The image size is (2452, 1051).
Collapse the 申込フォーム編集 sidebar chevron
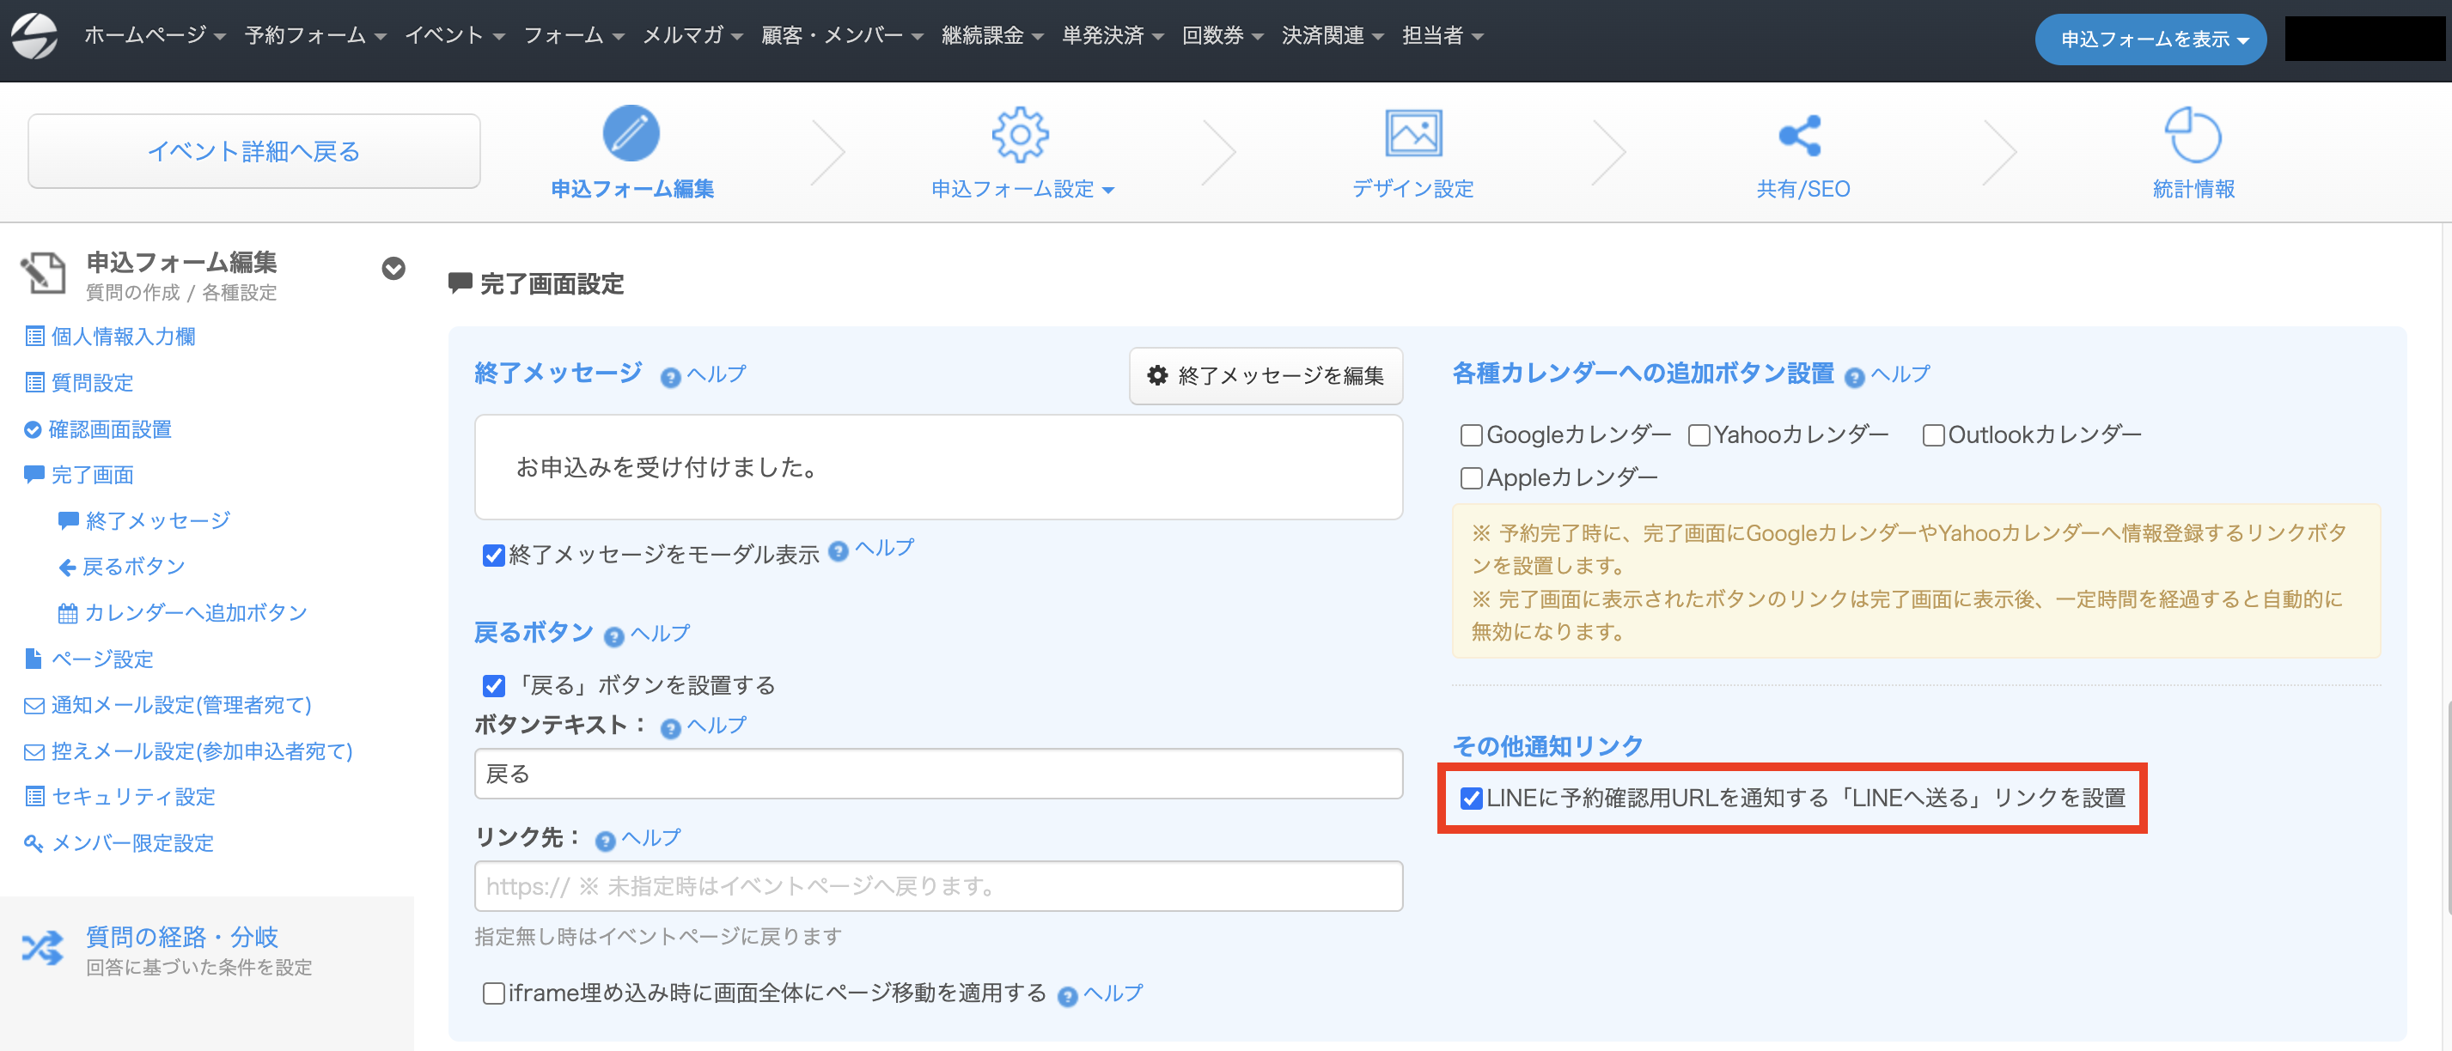[393, 269]
